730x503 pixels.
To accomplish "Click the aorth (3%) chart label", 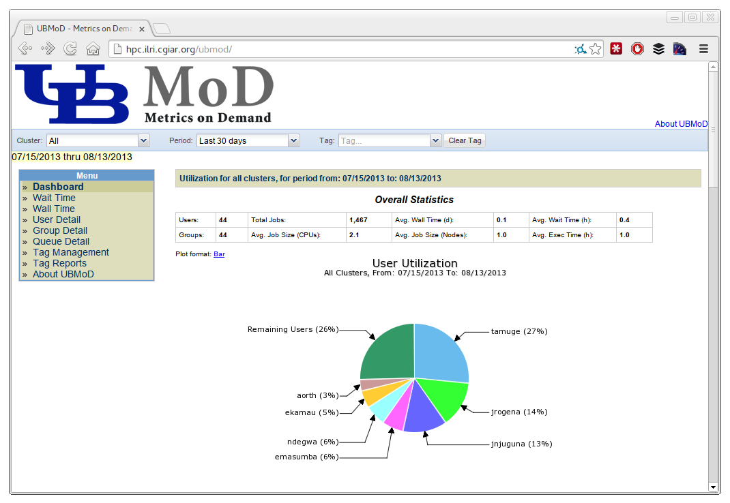I will (x=317, y=395).
